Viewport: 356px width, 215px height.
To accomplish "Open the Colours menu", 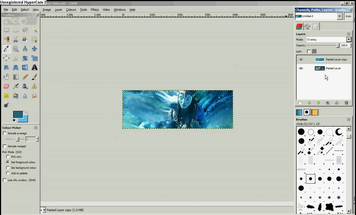I will (71, 10).
